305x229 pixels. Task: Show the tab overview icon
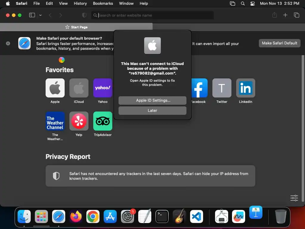[x=296, y=15]
